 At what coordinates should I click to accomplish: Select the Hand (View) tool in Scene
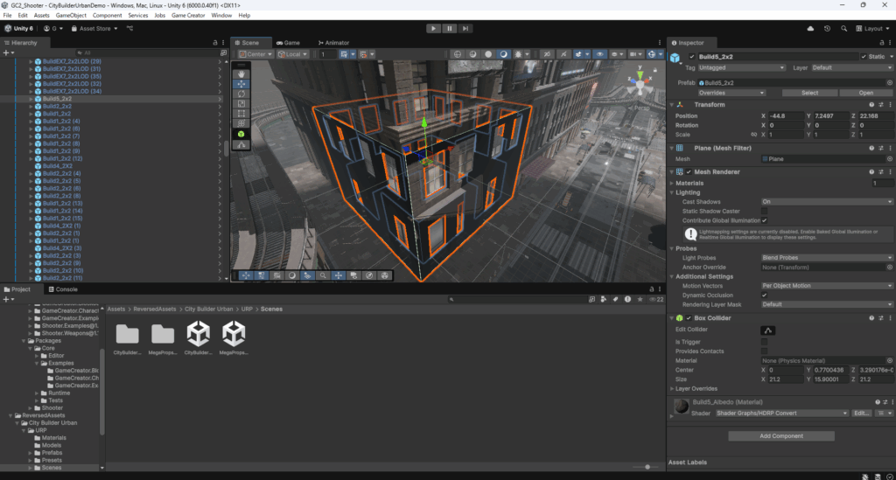[x=242, y=74]
